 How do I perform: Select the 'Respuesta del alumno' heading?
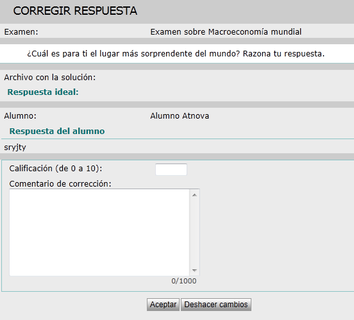pos(57,131)
